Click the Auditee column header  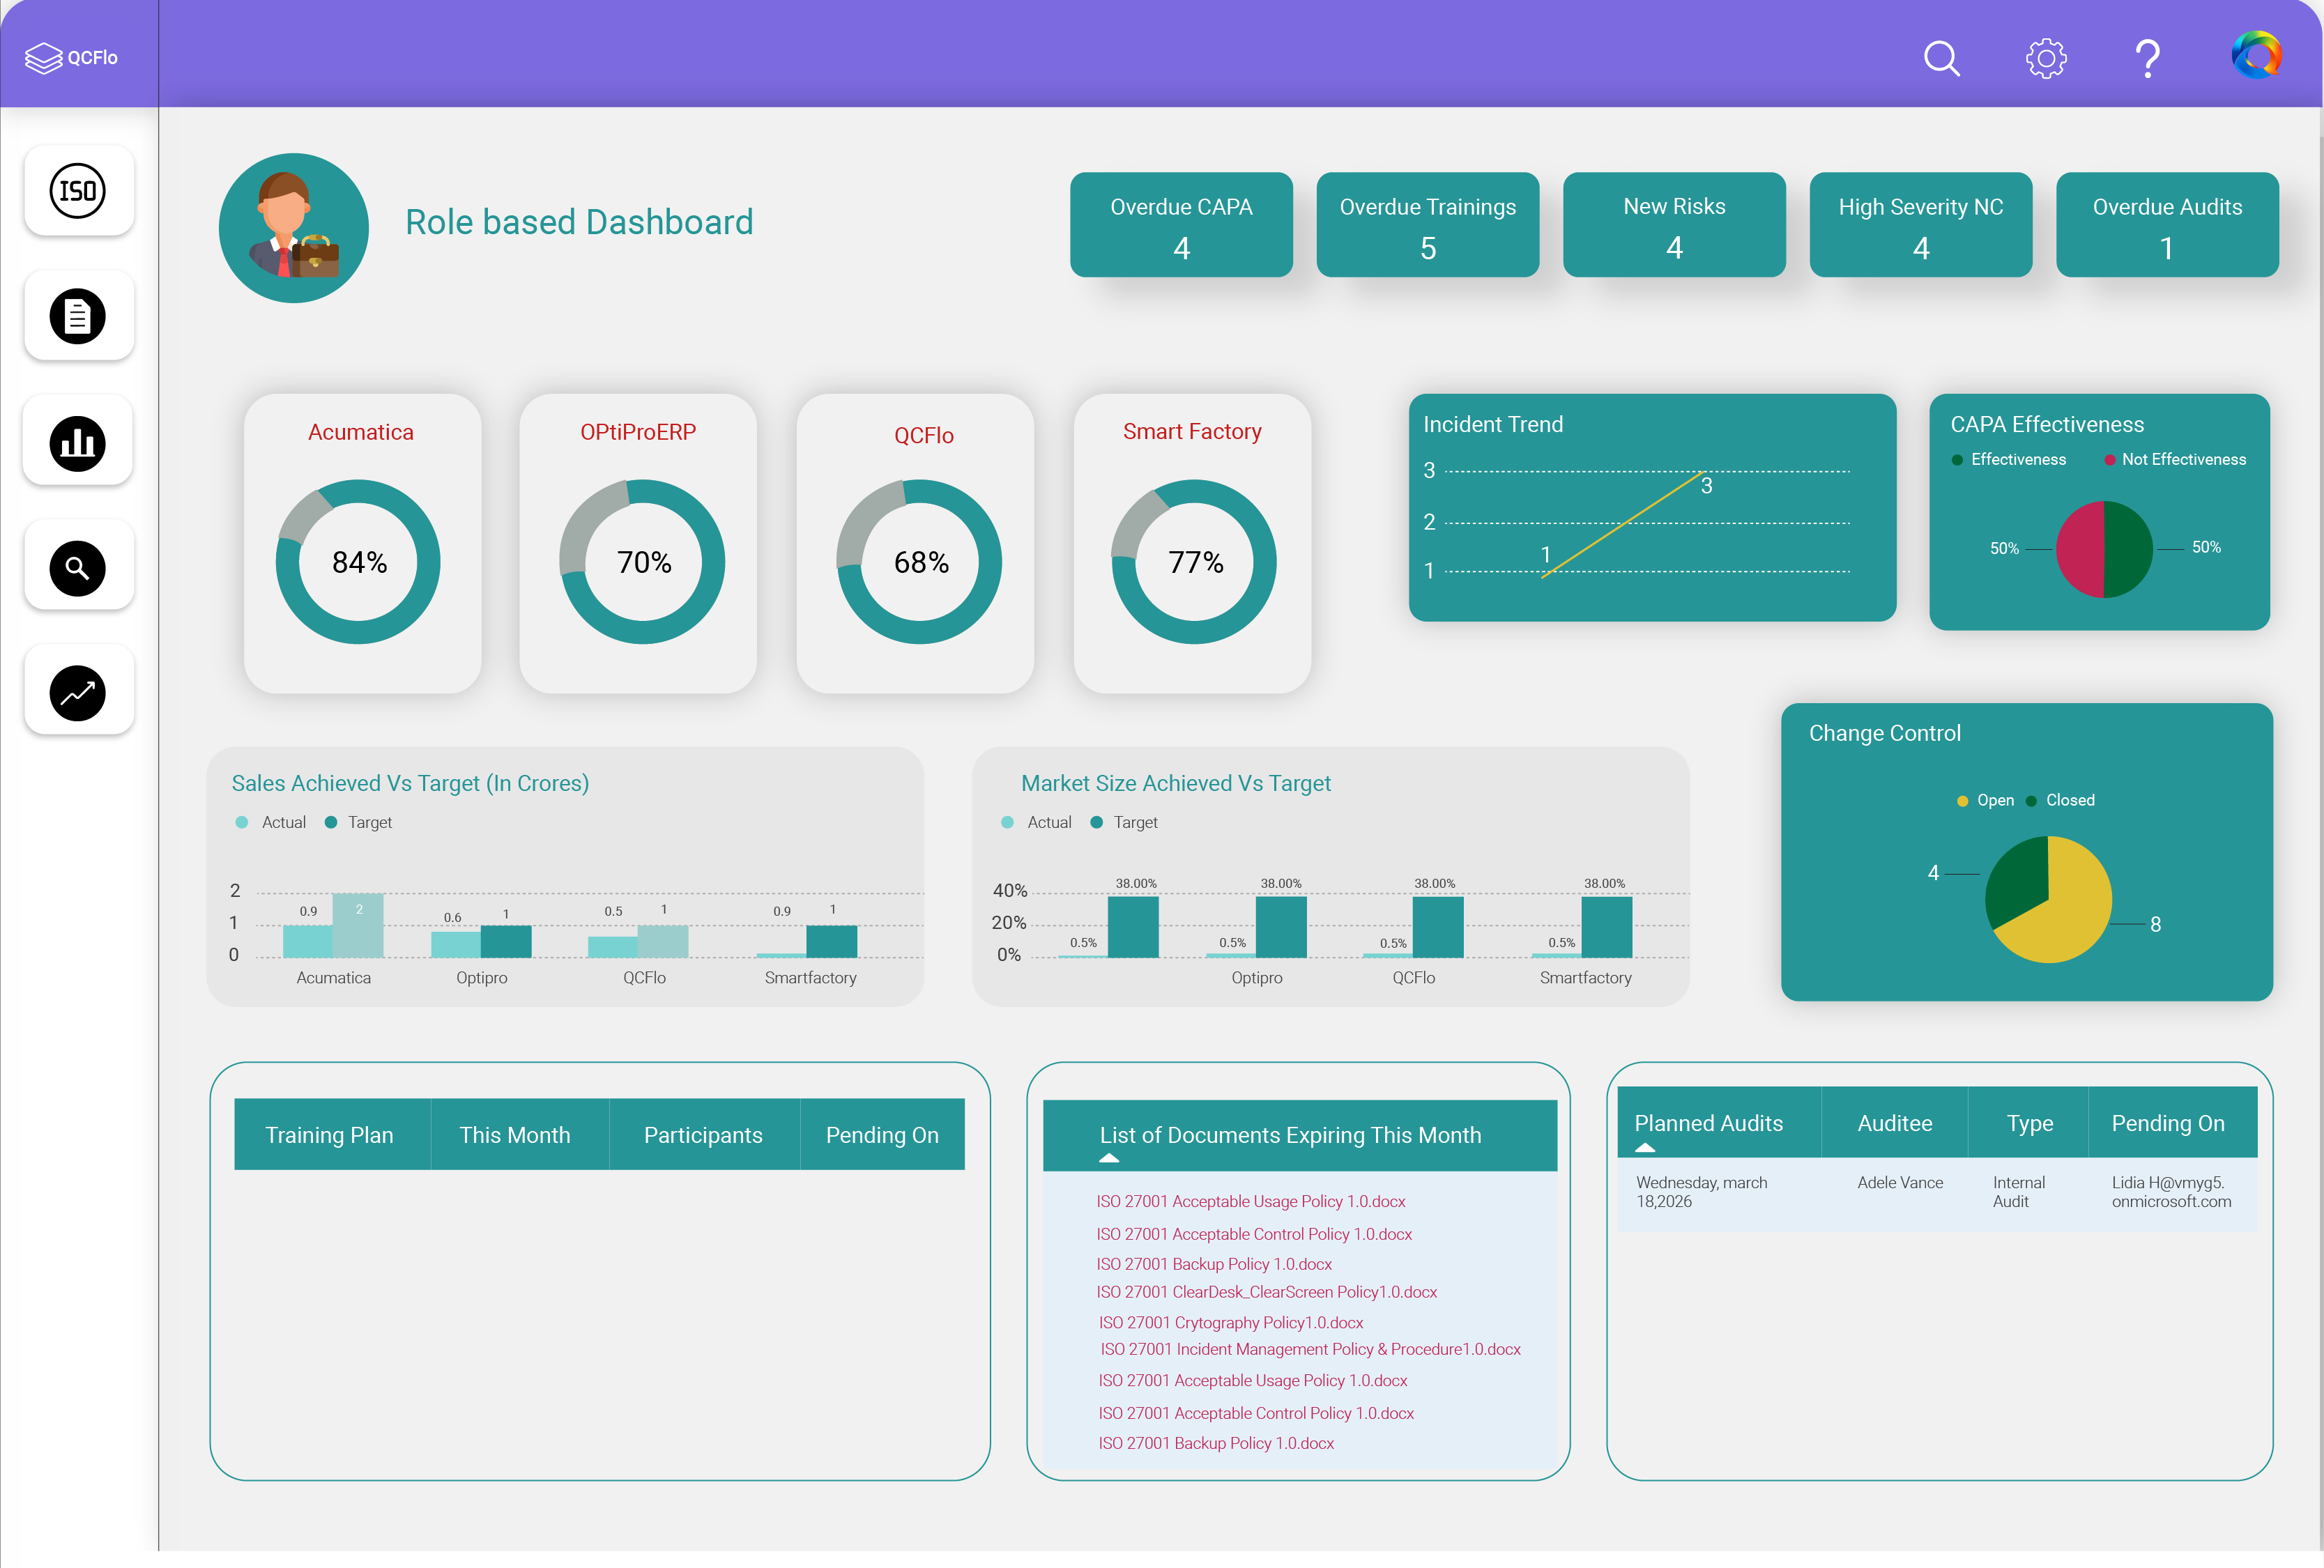(1895, 1123)
